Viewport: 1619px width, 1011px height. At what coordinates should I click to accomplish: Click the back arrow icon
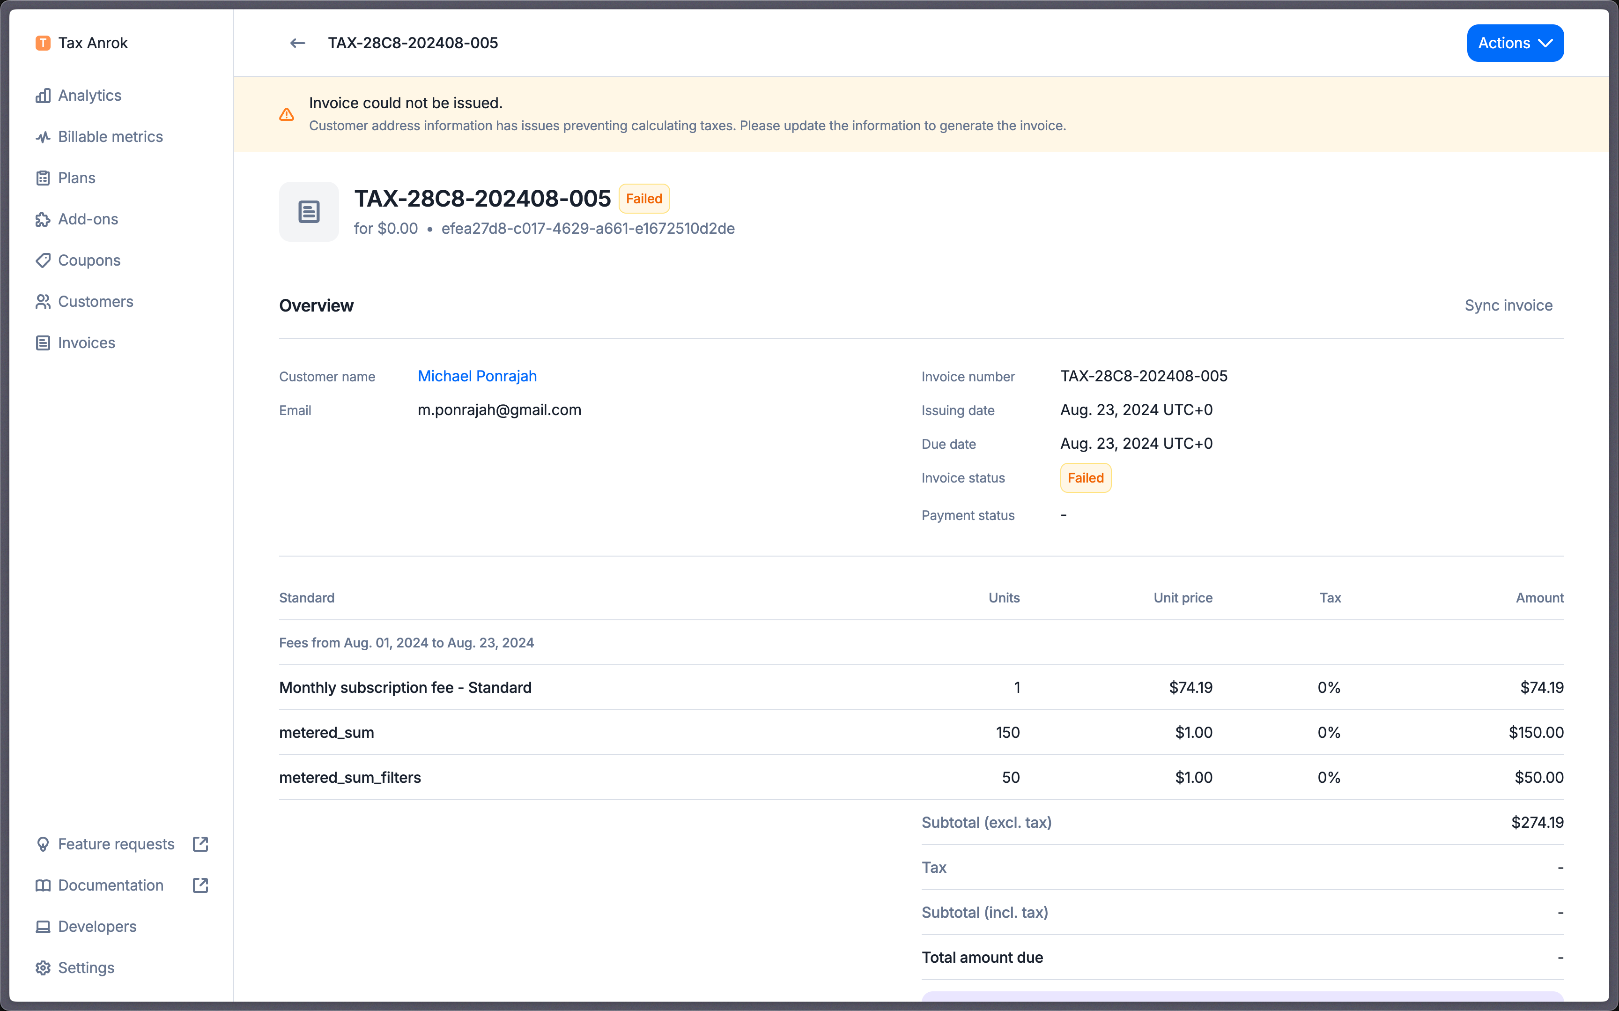pos(297,44)
